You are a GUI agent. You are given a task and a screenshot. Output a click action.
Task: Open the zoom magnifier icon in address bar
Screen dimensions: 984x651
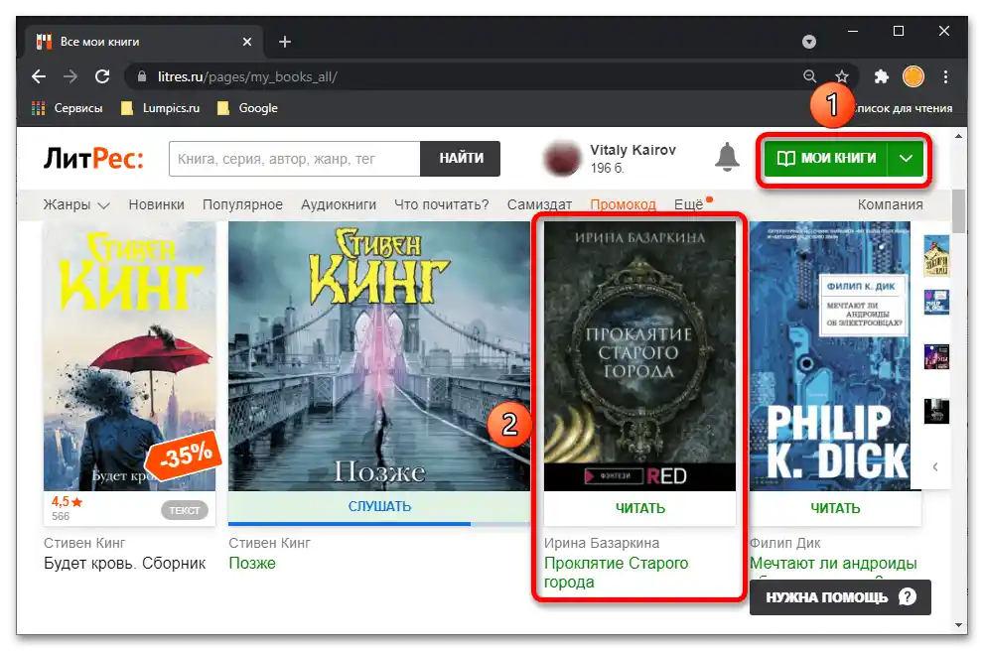click(x=809, y=76)
